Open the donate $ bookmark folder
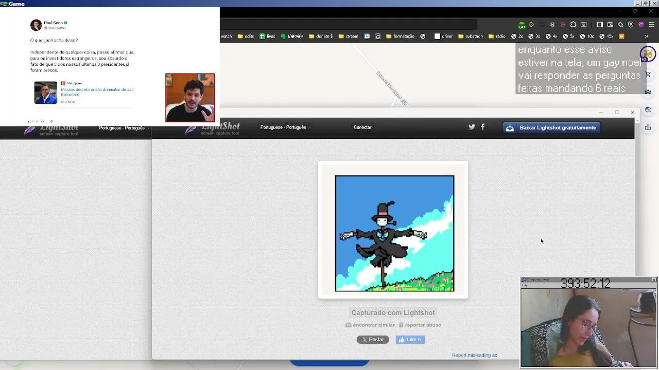The image size is (659, 370). click(x=320, y=36)
